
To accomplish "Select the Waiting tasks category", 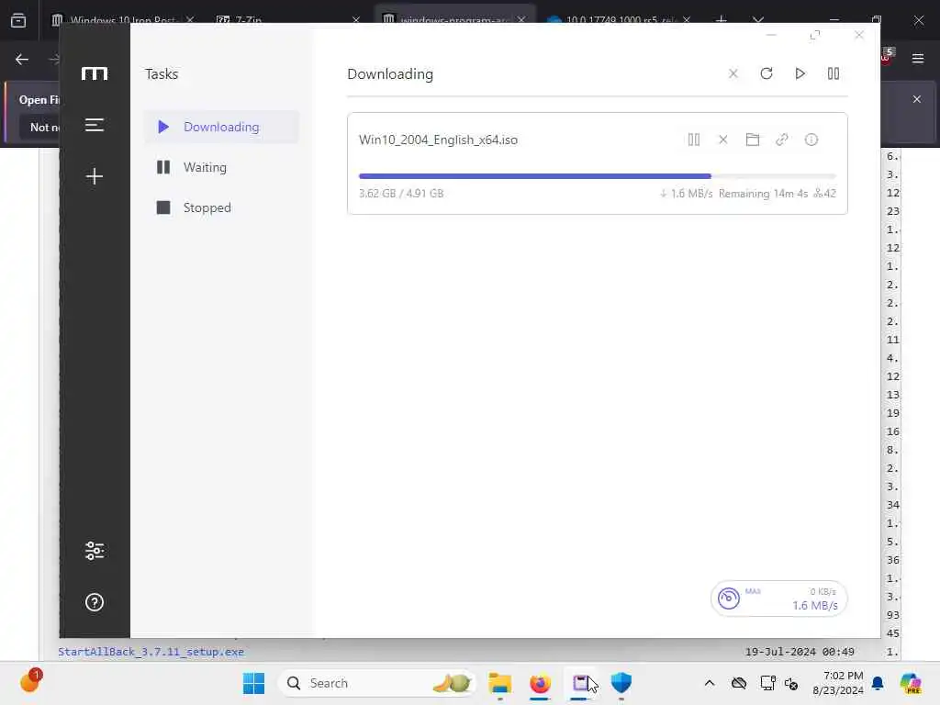I will 222,167.
